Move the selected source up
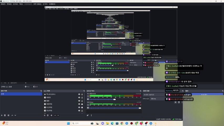 coord(55,115)
